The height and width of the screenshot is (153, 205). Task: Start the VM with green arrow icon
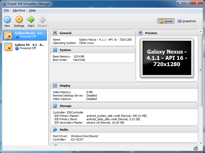31,20
